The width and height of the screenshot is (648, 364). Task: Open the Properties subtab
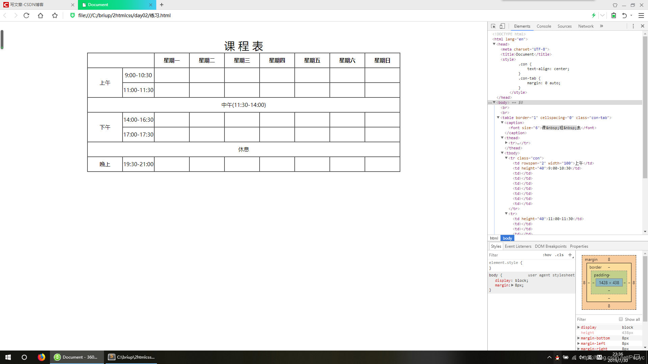pyautogui.click(x=579, y=246)
